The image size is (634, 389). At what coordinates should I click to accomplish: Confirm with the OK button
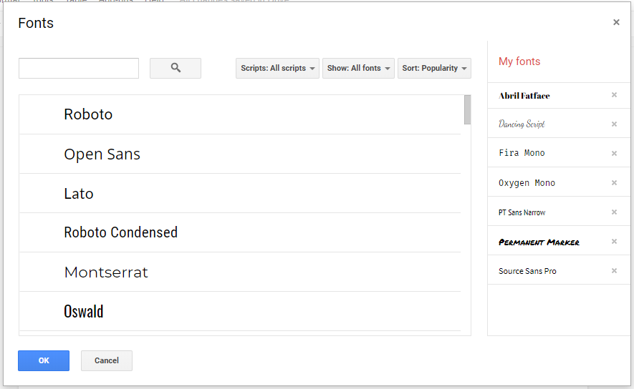(x=44, y=360)
